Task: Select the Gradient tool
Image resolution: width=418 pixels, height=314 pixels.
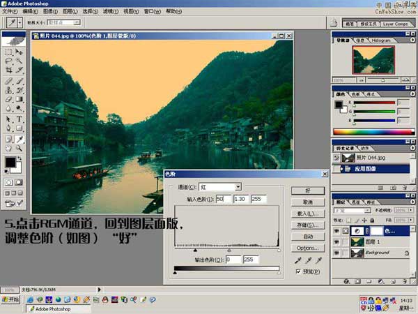Action: [19, 99]
